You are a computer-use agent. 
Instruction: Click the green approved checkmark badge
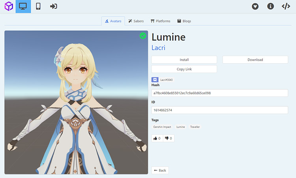click(x=143, y=36)
